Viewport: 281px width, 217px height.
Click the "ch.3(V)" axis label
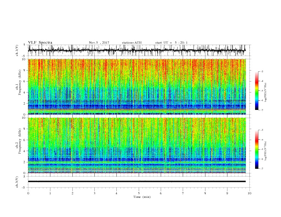tap(17, 182)
